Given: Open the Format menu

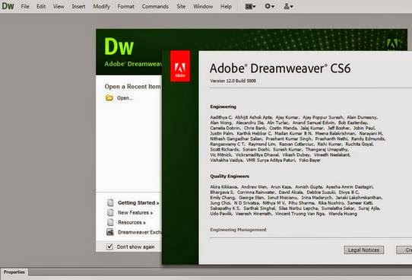Looking at the screenshot, I should tap(125, 6).
